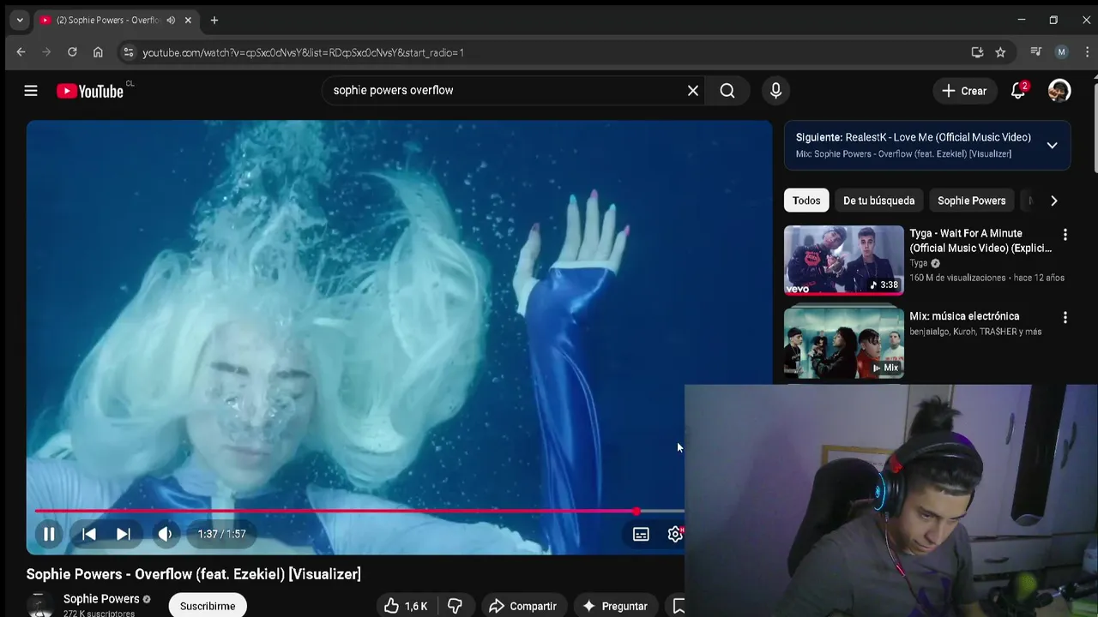Open the Chrome profile M button
The height and width of the screenshot is (617, 1098).
point(1061,52)
